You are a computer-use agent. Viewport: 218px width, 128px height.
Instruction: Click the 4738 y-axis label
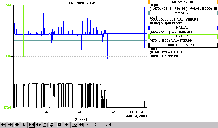coord(7,5)
